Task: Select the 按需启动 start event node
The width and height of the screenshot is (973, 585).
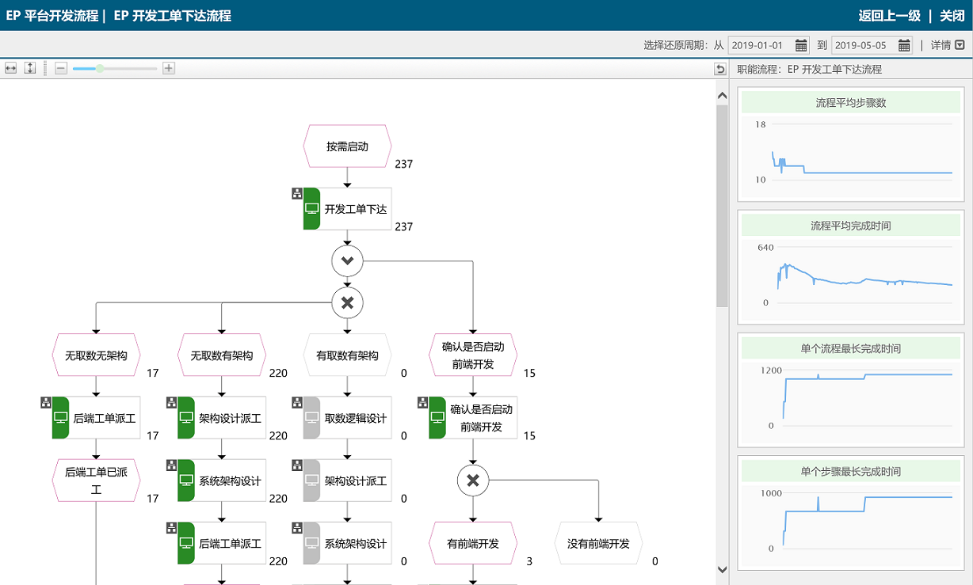Action: 347,146
